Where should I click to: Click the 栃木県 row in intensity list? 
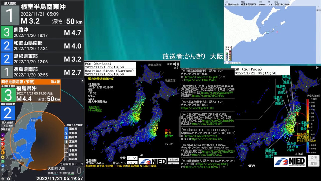tap(71, 137)
